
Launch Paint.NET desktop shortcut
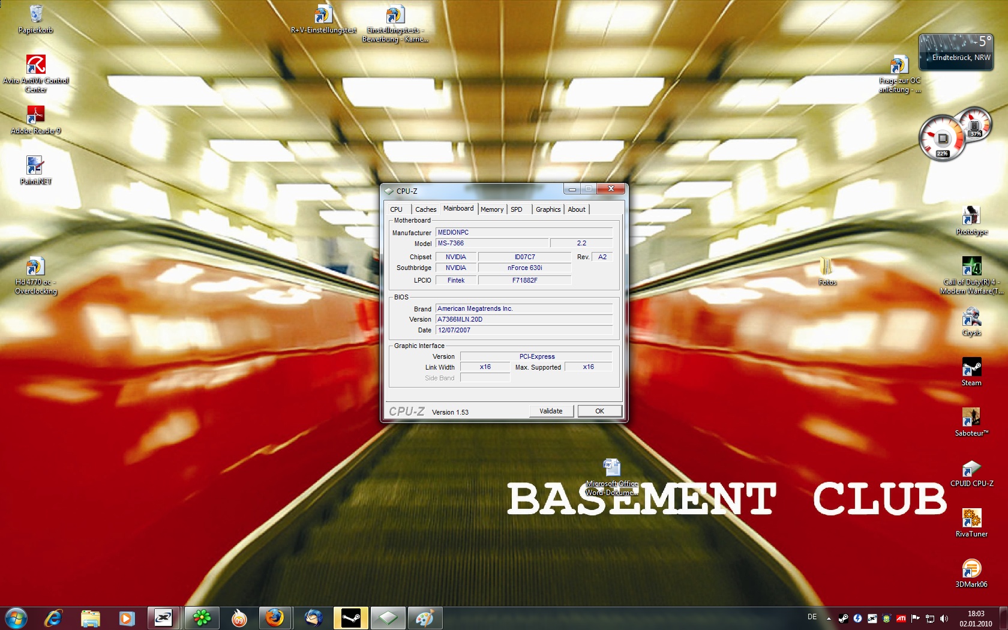point(35,170)
